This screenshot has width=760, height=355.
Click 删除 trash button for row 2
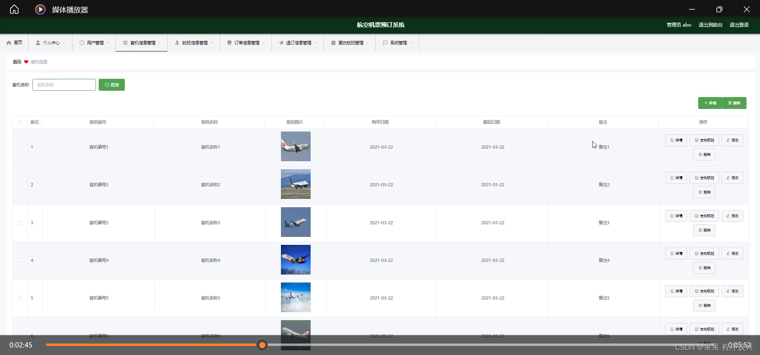coord(704,192)
